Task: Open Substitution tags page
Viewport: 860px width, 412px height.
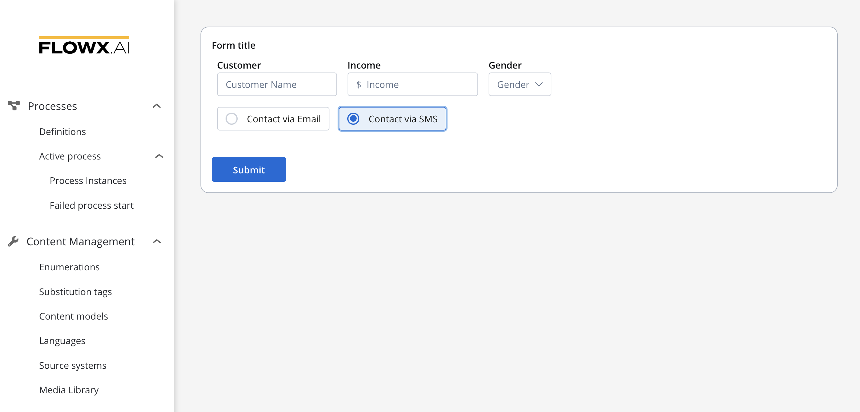Action: click(75, 292)
